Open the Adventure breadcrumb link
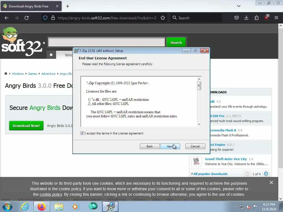Image resolution: width=283 pixels, height=212 pixels. (x=48, y=74)
